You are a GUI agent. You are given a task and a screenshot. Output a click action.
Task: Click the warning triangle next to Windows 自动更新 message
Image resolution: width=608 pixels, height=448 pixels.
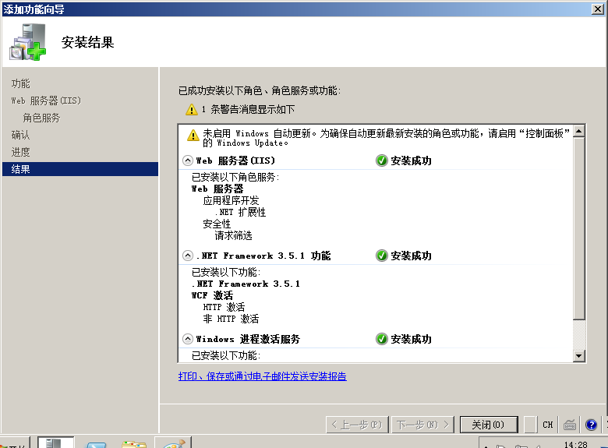coord(193,135)
